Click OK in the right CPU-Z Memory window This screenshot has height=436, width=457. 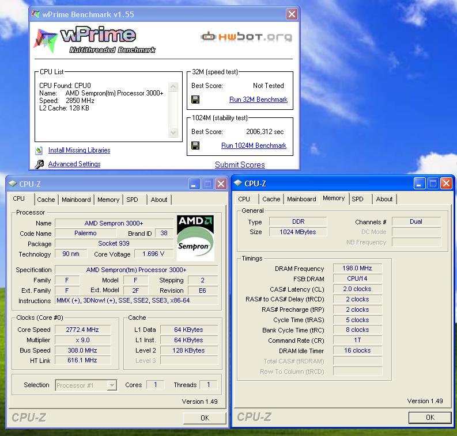[x=430, y=418]
